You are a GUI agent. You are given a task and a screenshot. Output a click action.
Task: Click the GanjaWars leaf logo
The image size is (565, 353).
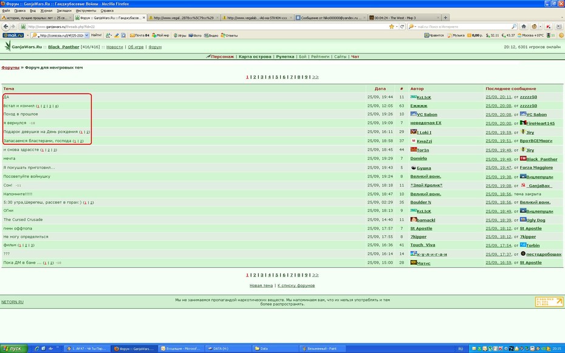click(x=7, y=46)
